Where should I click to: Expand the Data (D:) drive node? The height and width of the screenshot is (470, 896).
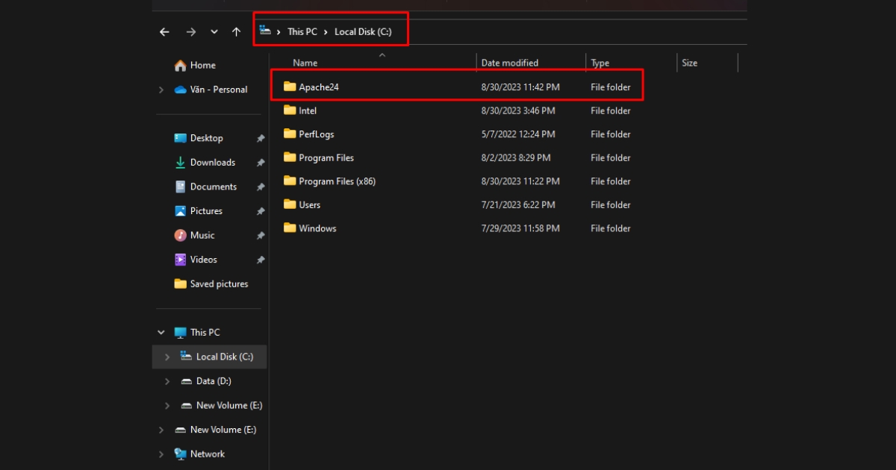pos(167,381)
